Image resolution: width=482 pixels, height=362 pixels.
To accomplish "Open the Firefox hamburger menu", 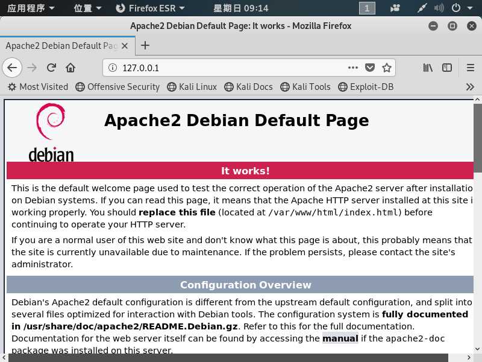I will (470, 68).
